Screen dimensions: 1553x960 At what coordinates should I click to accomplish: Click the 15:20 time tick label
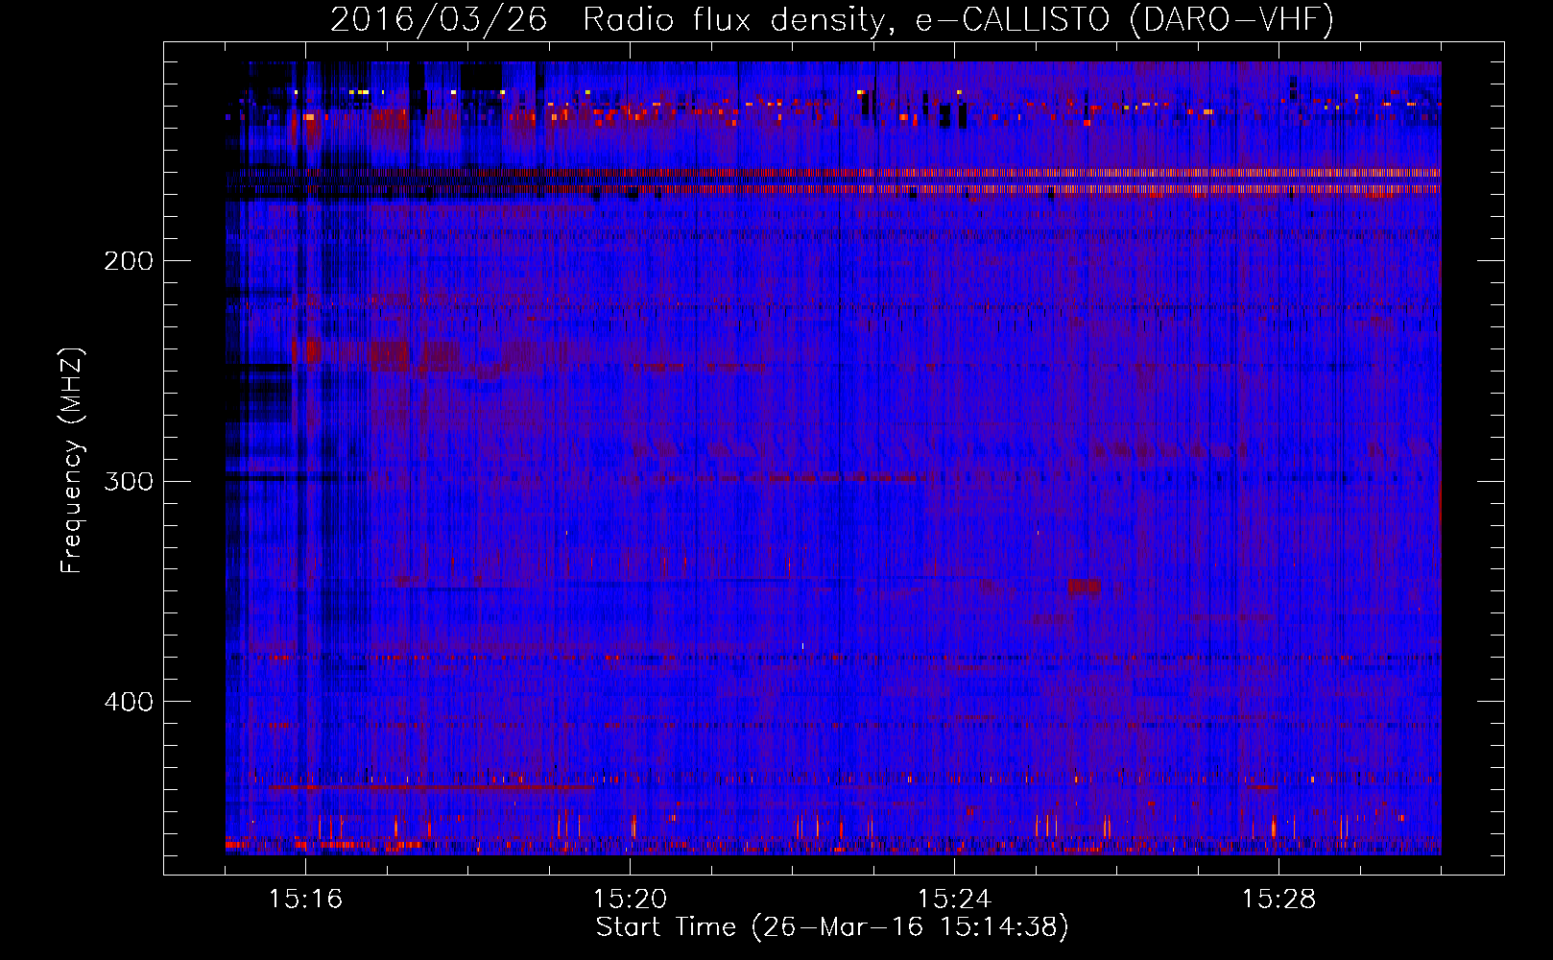coord(630,900)
